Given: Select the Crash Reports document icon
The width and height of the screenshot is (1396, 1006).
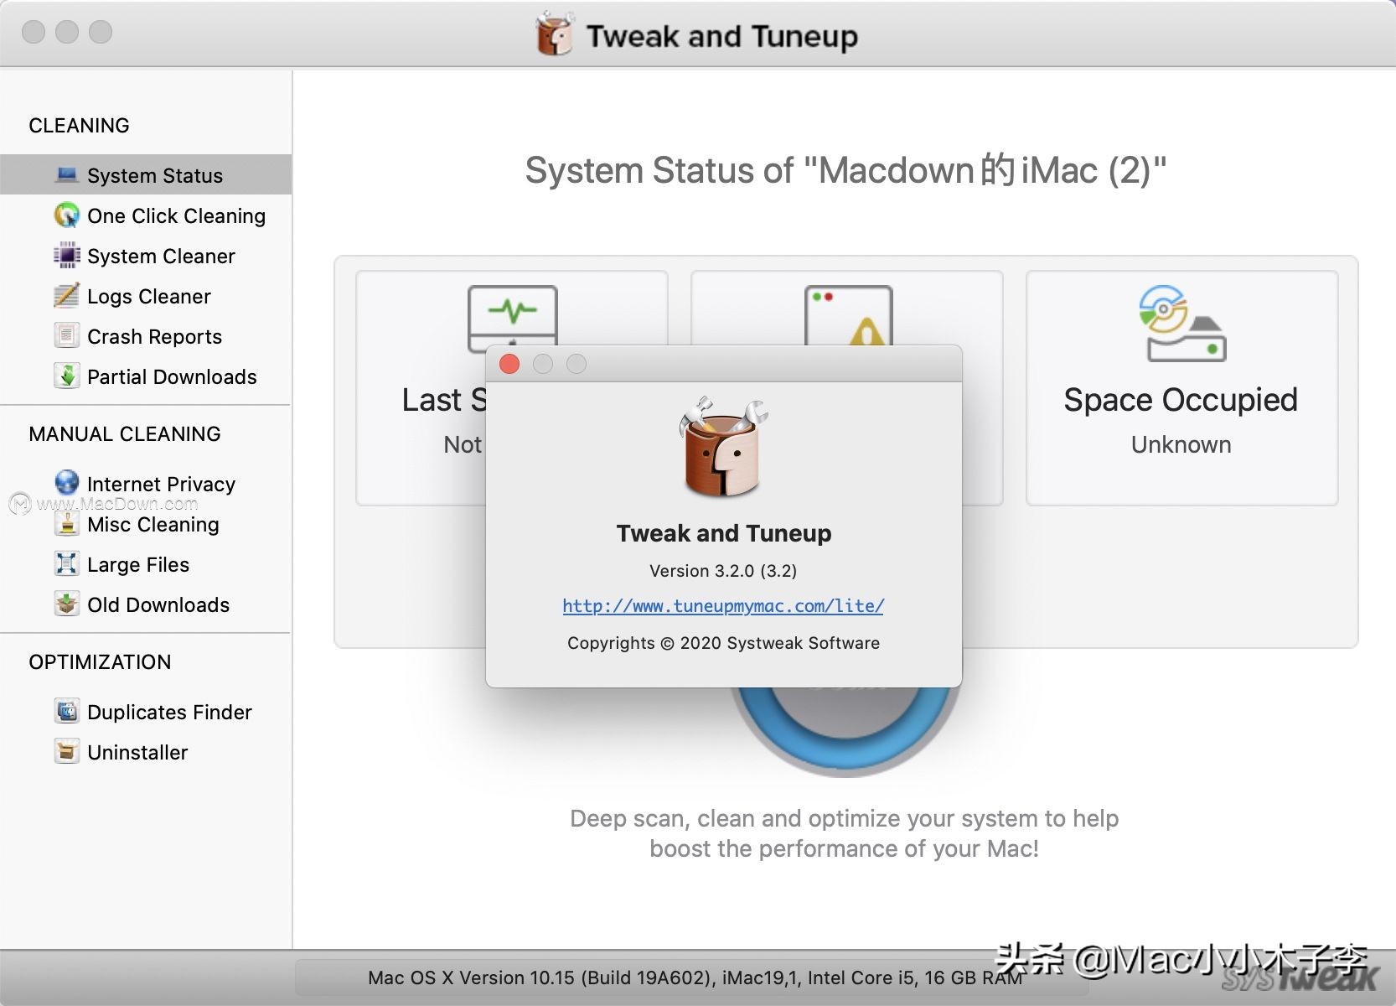Looking at the screenshot, I should tap(65, 335).
